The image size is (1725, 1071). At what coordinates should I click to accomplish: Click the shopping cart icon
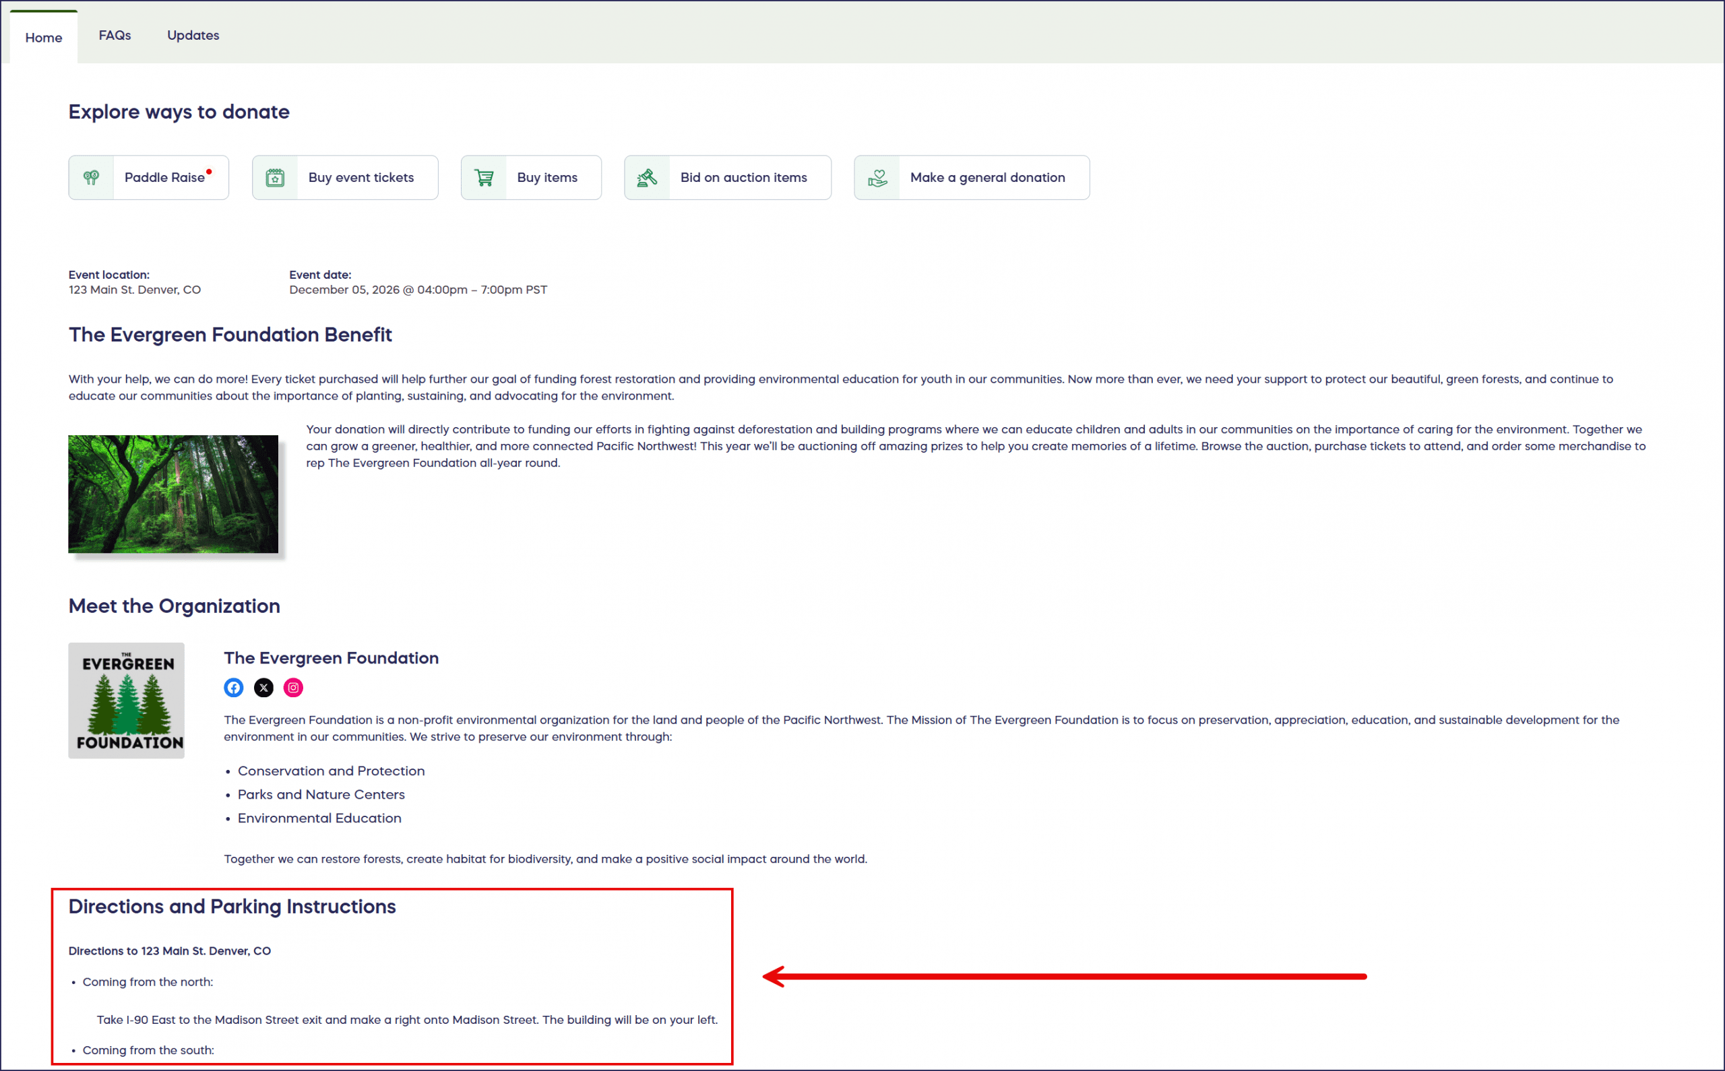tap(484, 178)
